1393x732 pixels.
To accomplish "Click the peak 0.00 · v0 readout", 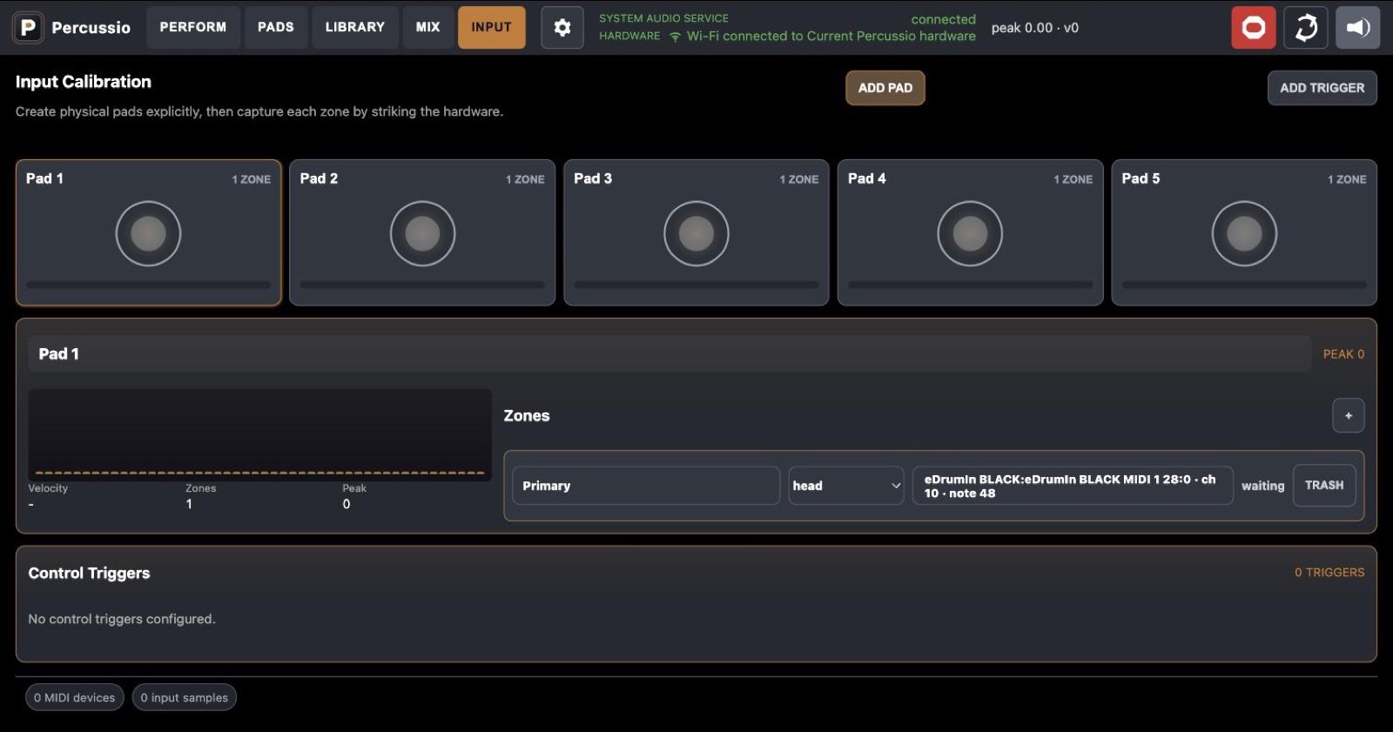I will click(1035, 28).
